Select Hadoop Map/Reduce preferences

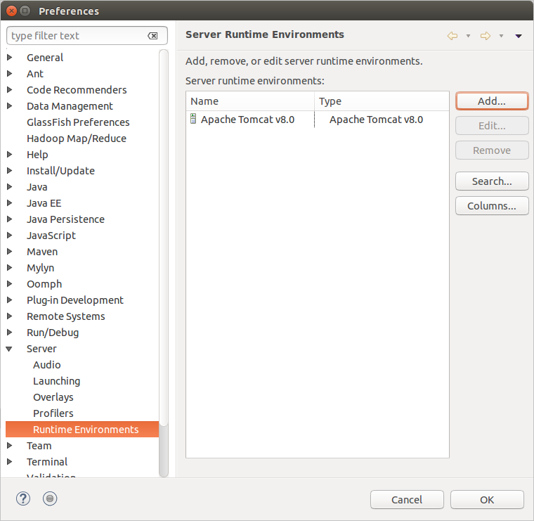(77, 139)
